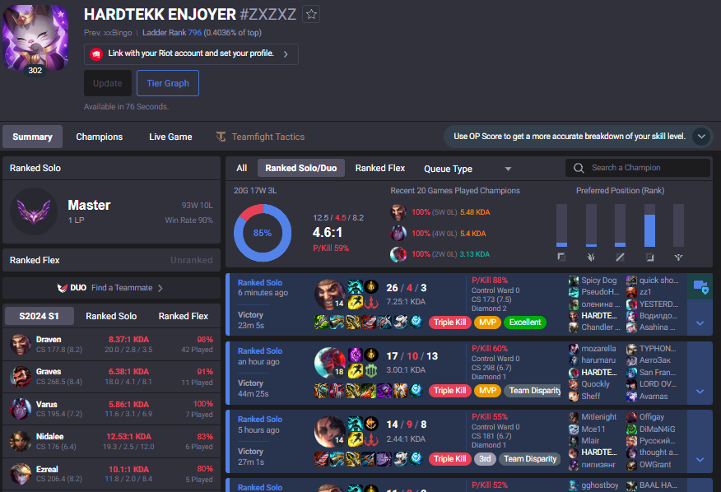The width and height of the screenshot is (721, 492).
Task: Click the favorite star icon beside summoner name
Action: pyautogui.click(x=311, y=14)
